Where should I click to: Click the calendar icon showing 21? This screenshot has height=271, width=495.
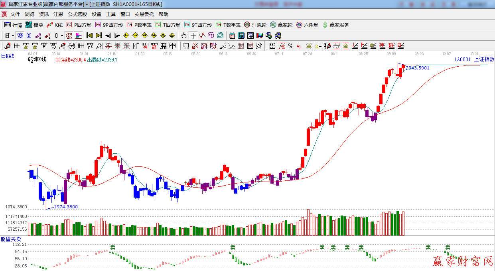point(232,36)
